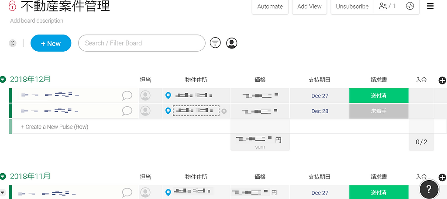Click the Add View button
This screenshot has height=199, width=447.
point(309,7)
